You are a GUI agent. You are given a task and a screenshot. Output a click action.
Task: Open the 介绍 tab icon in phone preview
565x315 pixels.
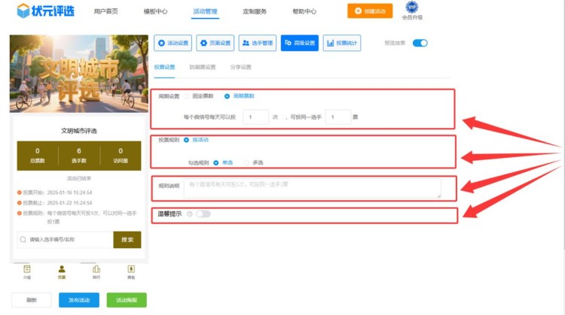coord(27,269)
